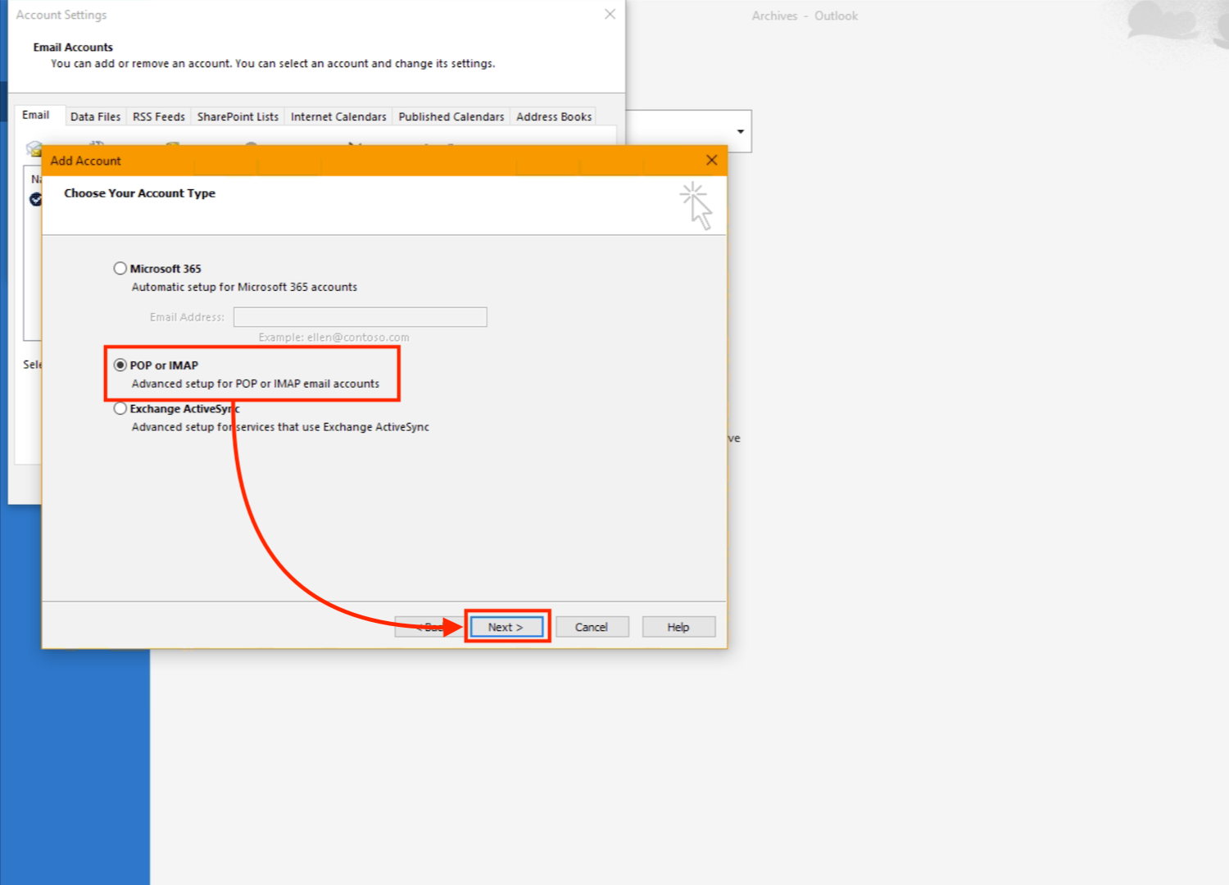Click the Help button
This screenshot has width=1229, height=885.
(x=678, y=627)
